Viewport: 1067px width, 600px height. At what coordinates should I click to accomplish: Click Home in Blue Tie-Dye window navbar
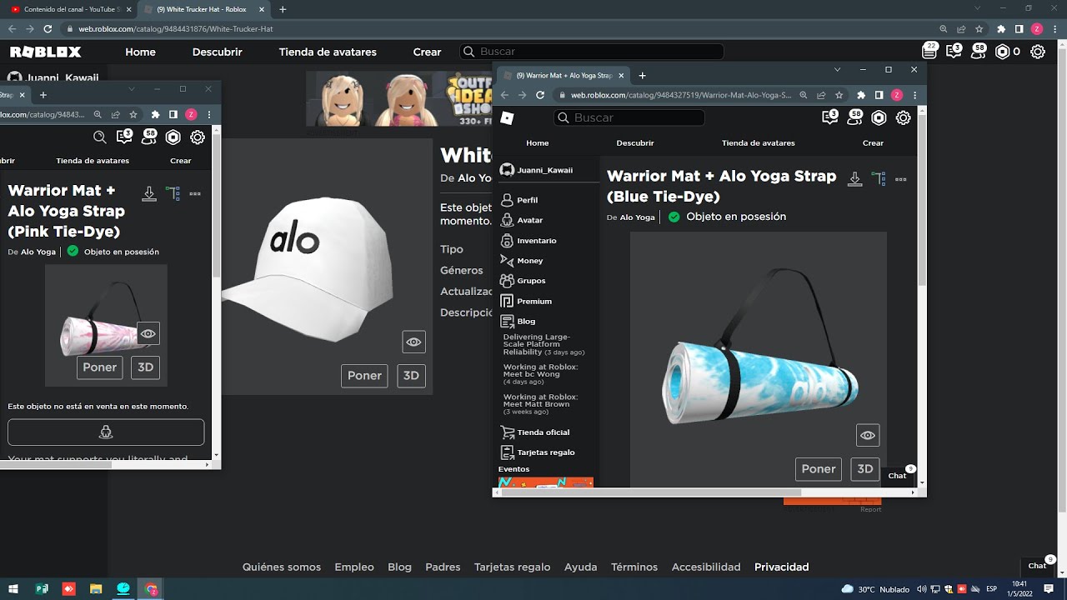point(537,143)
